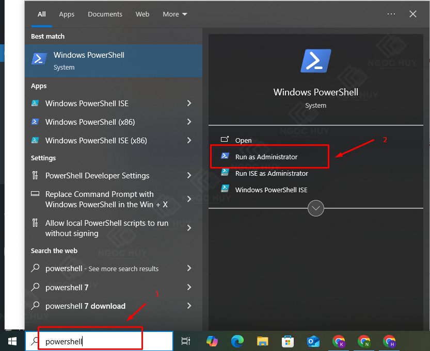Open Outlook from the taskbar

[x=313, y=341]
